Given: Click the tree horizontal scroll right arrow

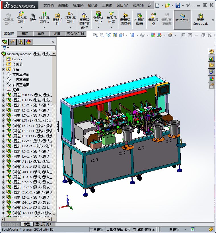Looking at the screenshot, I should pyautogui.click(x=50, y=219).
